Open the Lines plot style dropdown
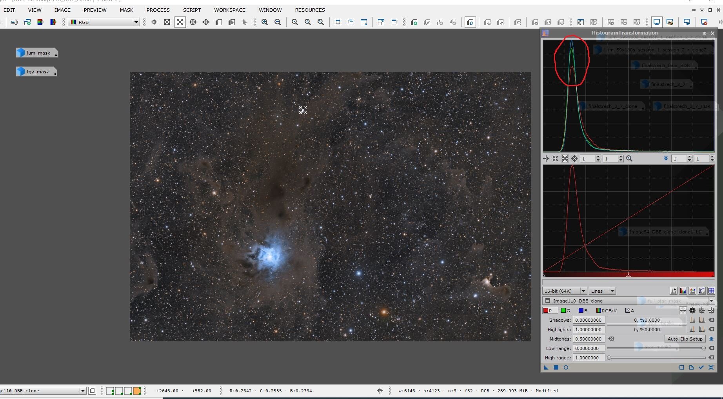The width and height of the screenshot is (723, 399). click(x=612, y=291)
